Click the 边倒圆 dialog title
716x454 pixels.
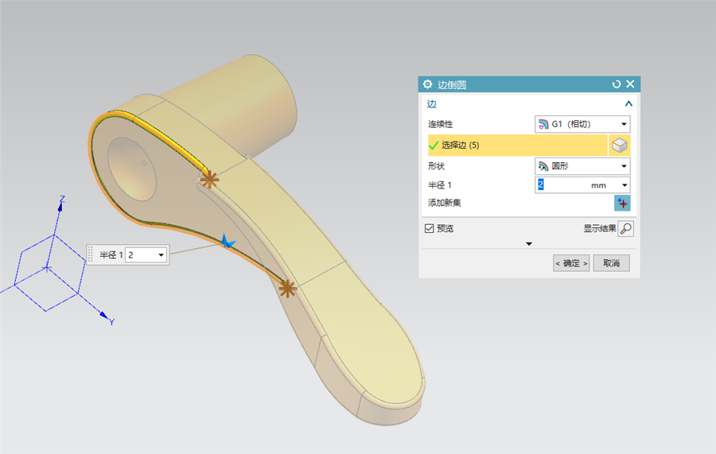[452, 85]
